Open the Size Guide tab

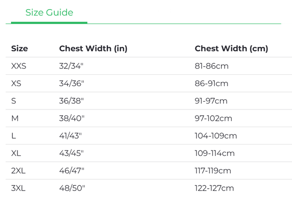coord(49,13)
